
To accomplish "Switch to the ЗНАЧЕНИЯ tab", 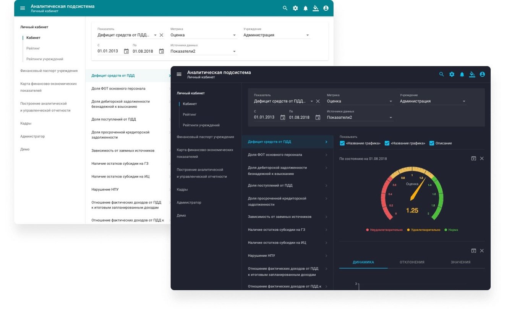I will coord(460,262).
